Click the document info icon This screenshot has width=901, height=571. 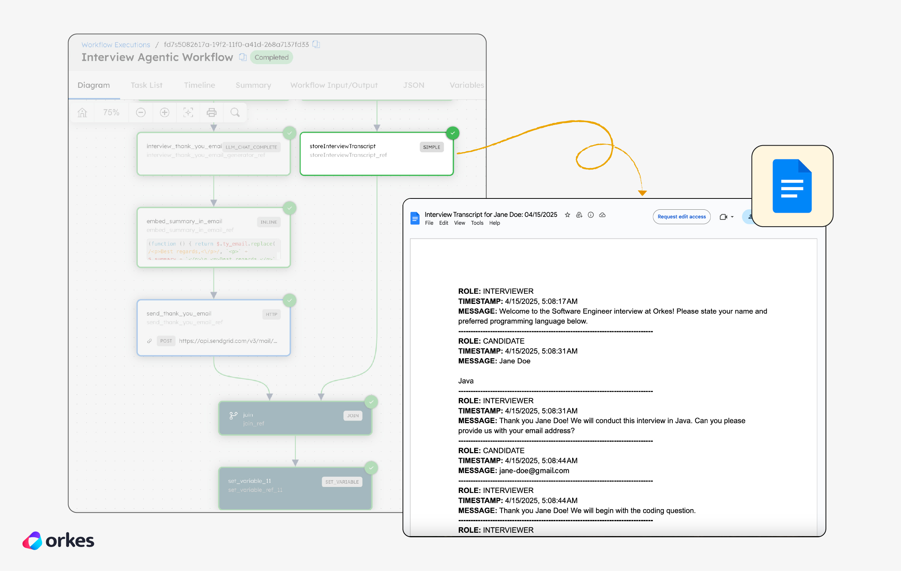pyautogui.click(x=591, y=215)
